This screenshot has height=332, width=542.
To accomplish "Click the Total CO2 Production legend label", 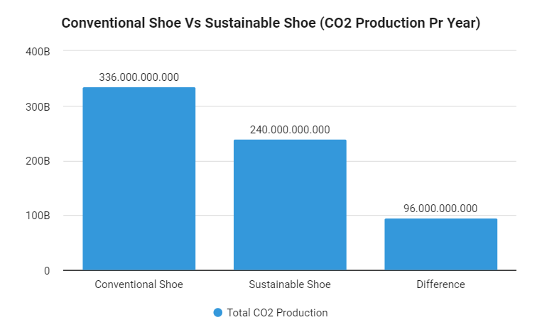I will pyautogui.click(x=277, y=313).
